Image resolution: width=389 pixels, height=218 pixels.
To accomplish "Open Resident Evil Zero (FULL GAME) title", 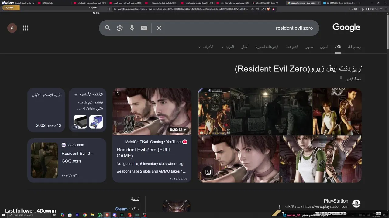I will tap(144, 153).
